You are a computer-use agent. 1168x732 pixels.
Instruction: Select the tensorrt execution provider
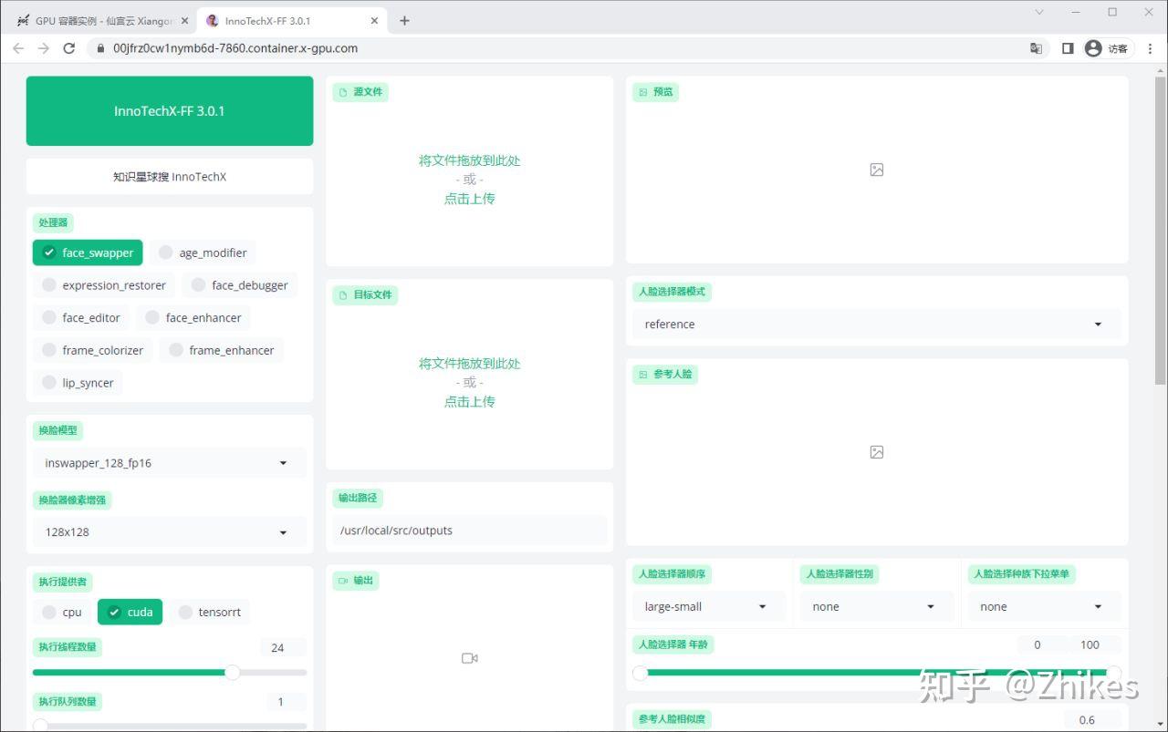186,612
